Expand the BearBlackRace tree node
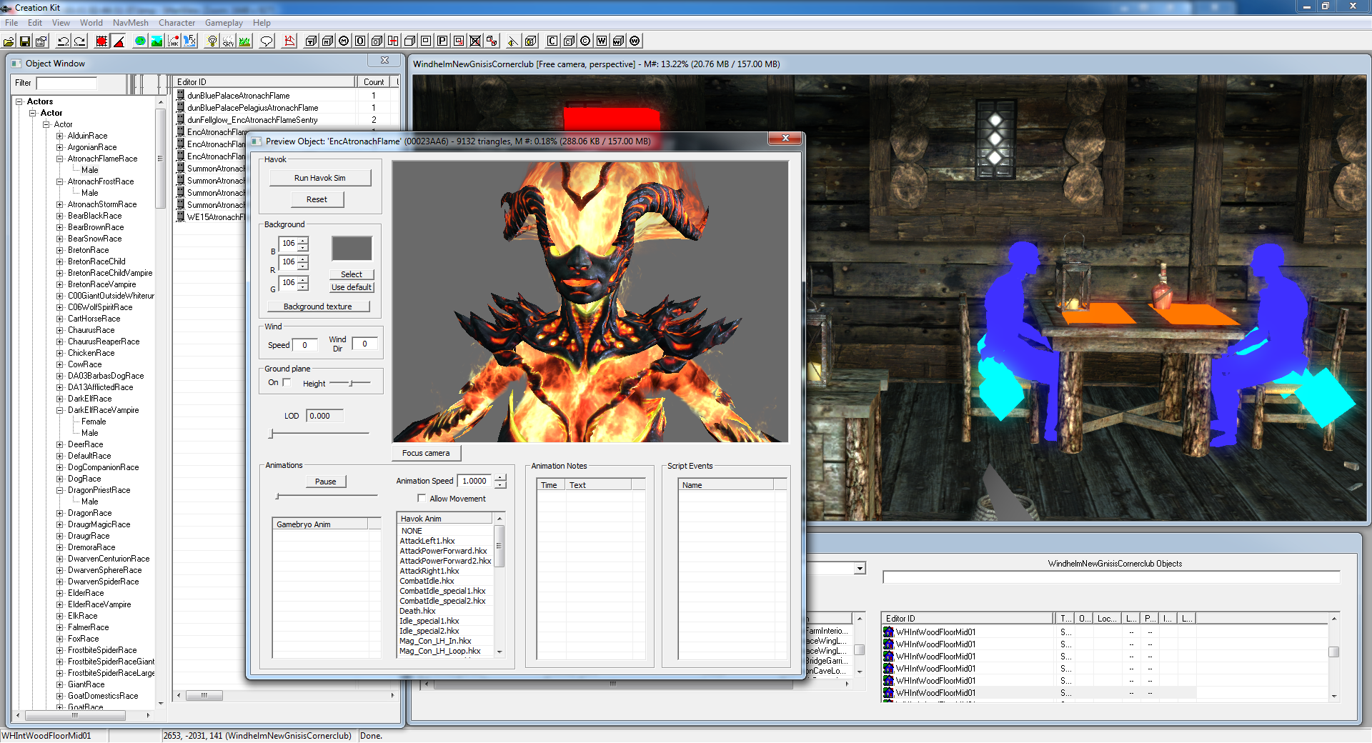 (x=60, y=216)
